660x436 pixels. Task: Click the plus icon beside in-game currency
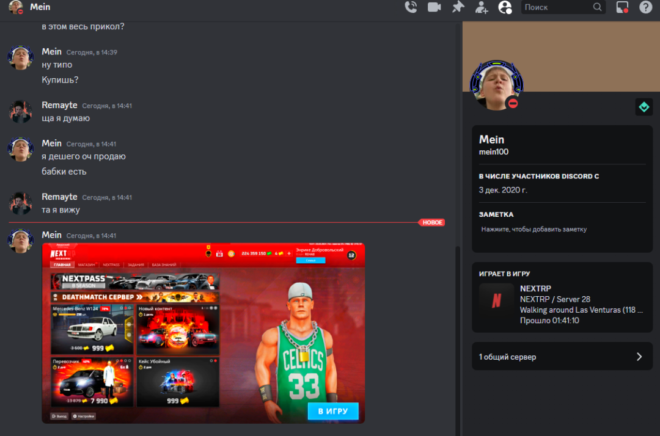coord(288,253)
